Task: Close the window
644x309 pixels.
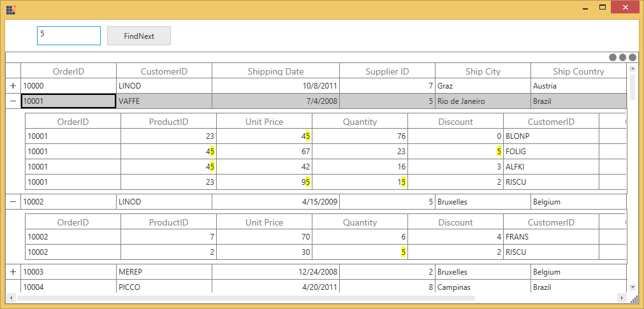Action: tap(625, 8)
